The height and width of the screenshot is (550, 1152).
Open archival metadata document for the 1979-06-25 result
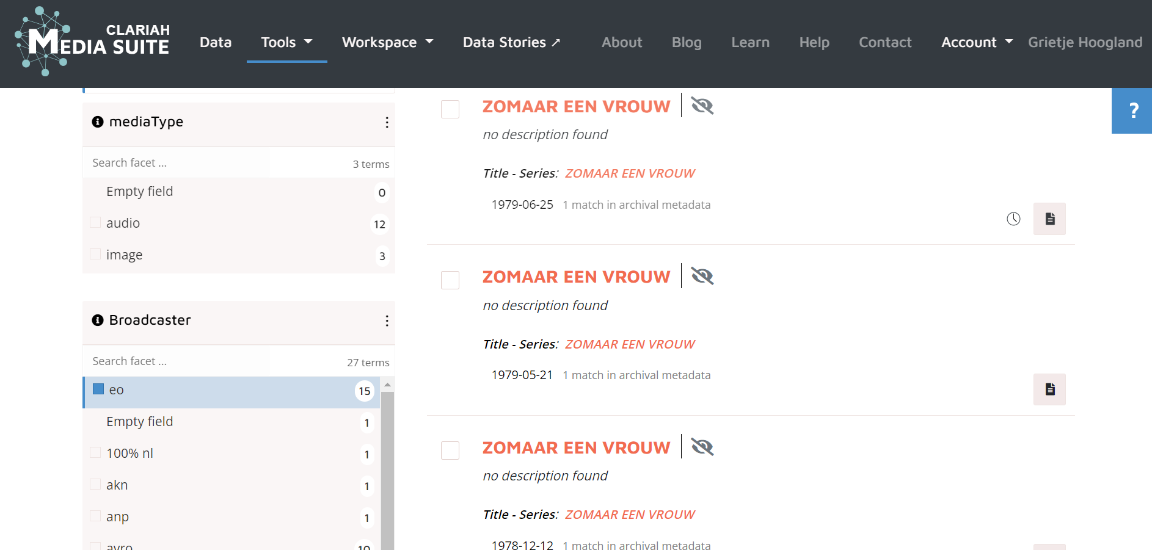pos(1049,219)
